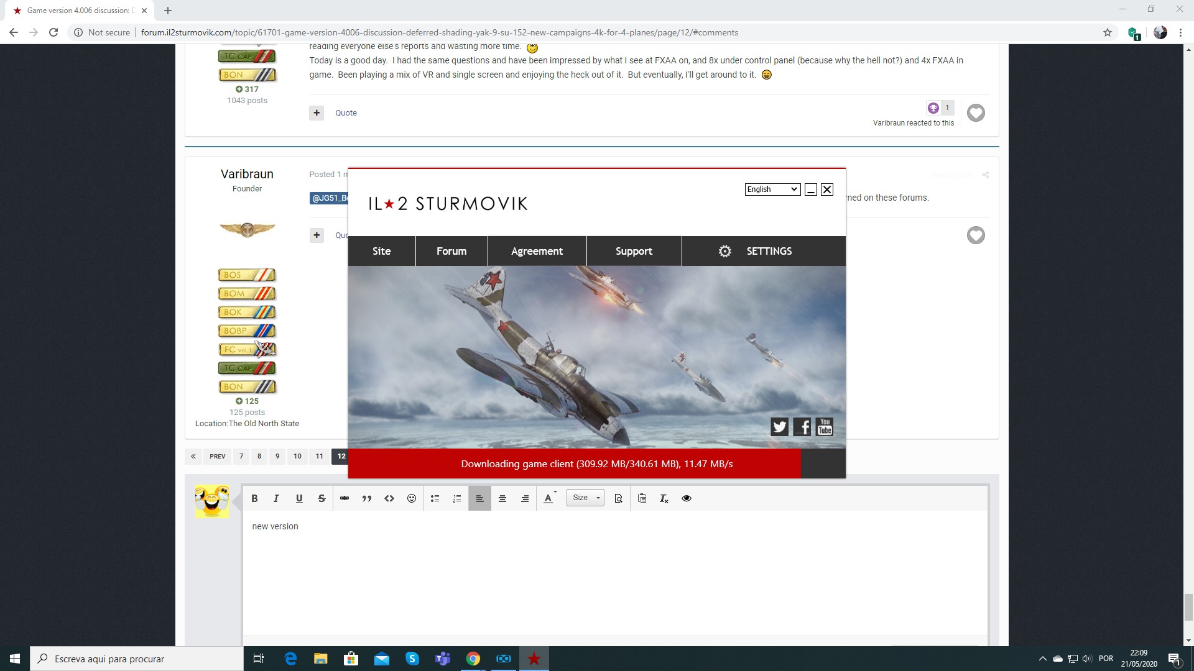Insert a code block
1194x671 pixels.
[x=389, y=498]
